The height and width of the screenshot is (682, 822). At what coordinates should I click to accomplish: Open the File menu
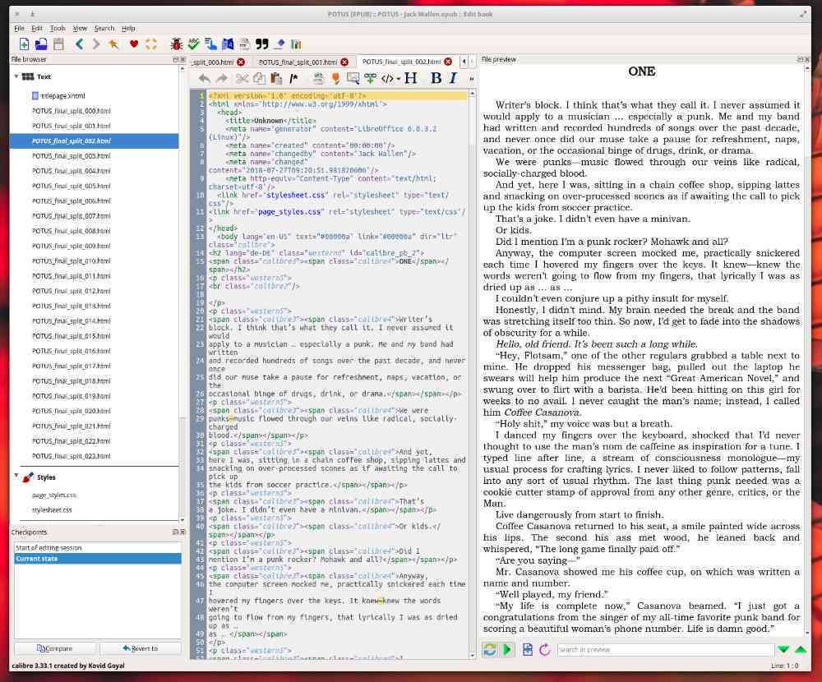pos(20,28)
